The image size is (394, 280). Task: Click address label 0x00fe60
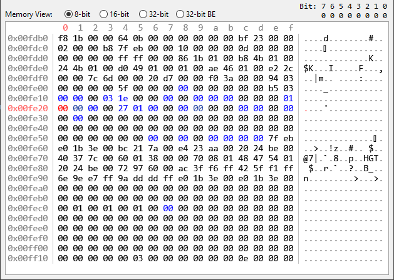(x=28, y=148)
